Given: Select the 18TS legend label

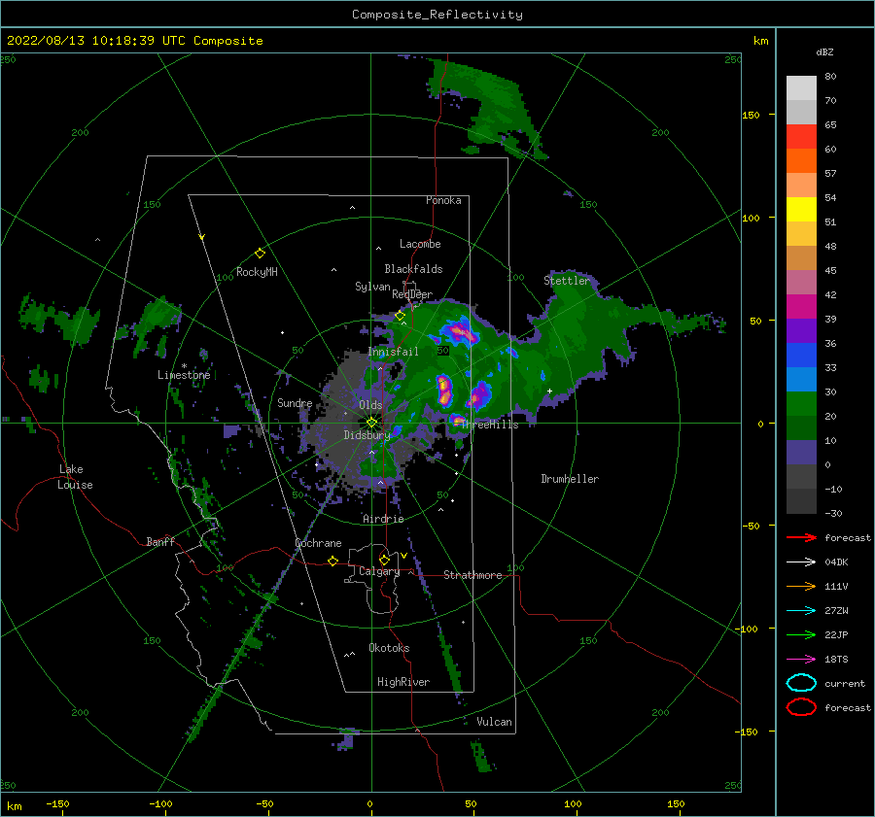Looking at the screenshot, I should tap(836, 660).
